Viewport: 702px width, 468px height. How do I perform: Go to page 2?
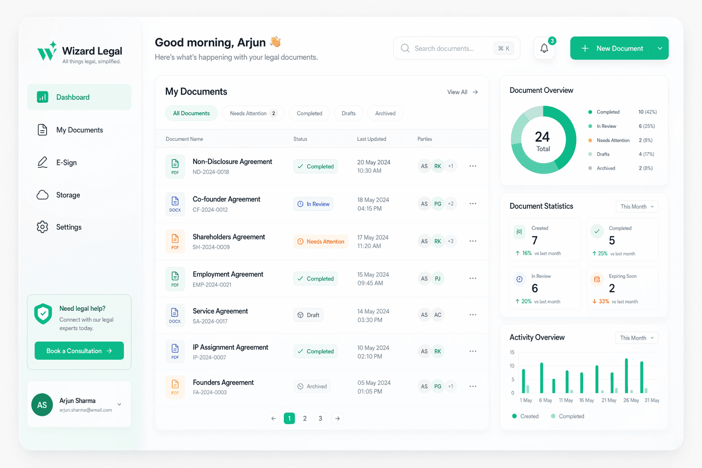[x=305, y=418]
